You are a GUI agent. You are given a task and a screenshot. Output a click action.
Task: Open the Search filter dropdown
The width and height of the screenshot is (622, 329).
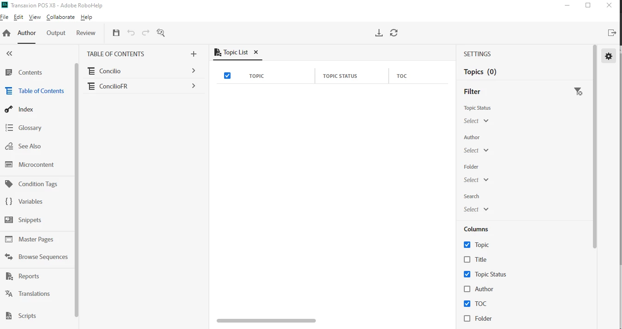tap(476, 209)
